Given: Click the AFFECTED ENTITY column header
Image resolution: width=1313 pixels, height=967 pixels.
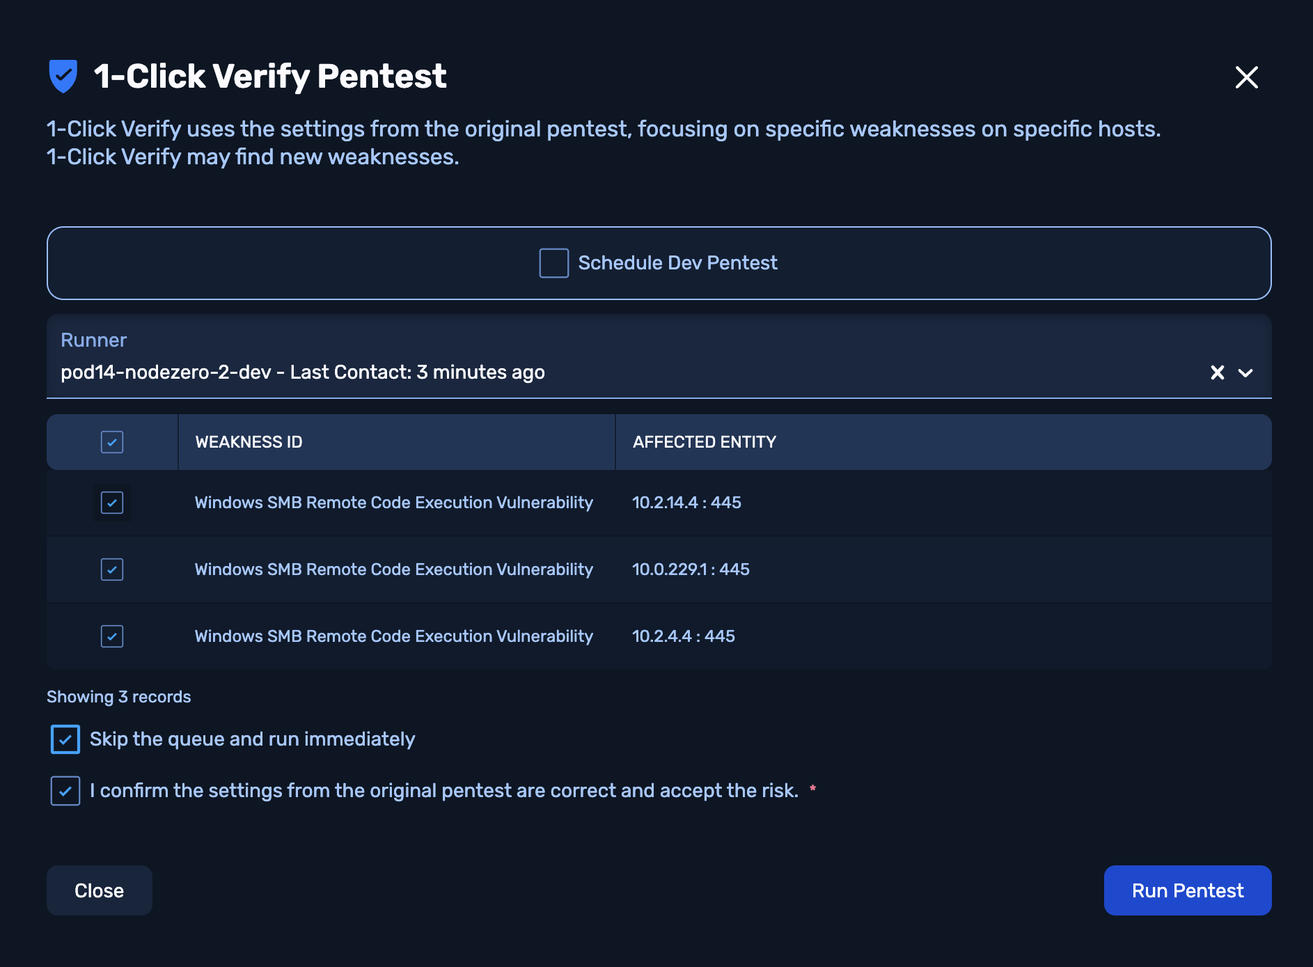Looking at the screenshot, I should pyautogui.click(x=704, y=442).
